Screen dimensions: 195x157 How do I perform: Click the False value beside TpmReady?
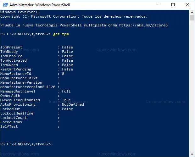pyautogui.click(x=67, y=52)
